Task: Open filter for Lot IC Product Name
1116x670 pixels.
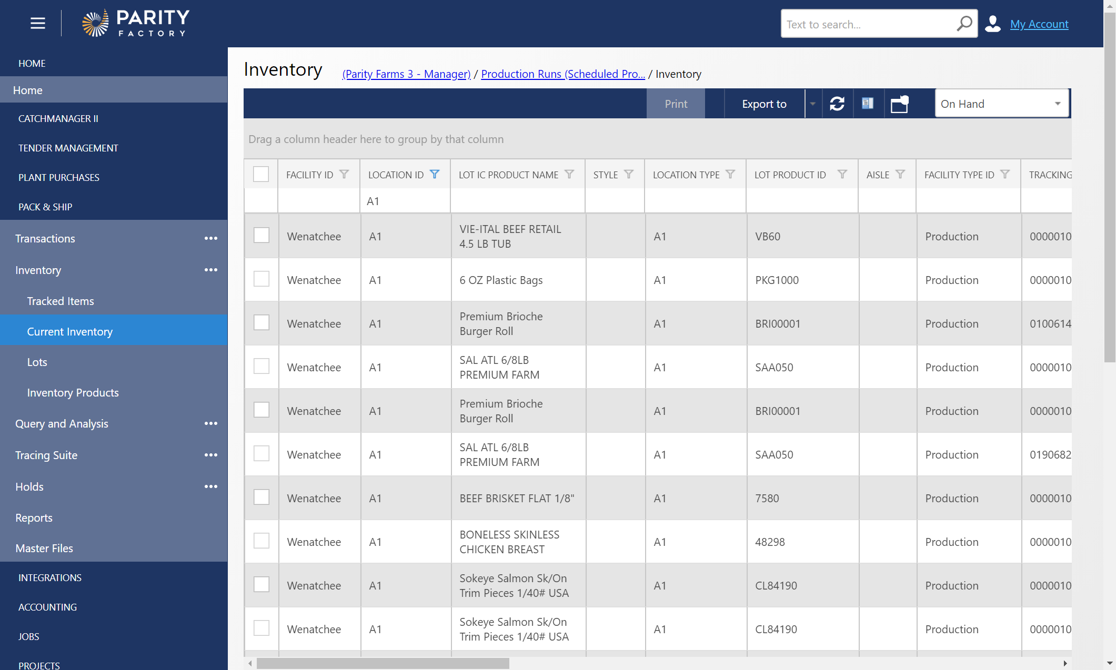Action: click(x=569, y=174)
